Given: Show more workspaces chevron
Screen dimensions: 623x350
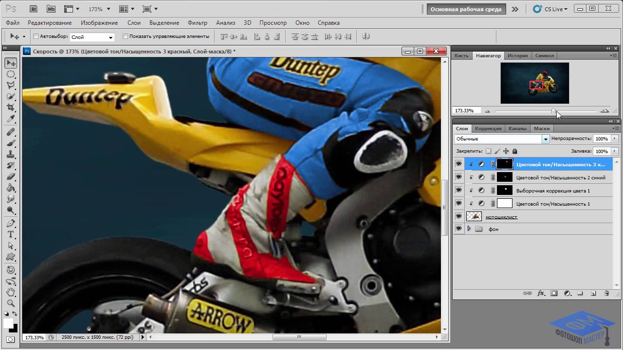Looking at the screenshot, I should pos(515,9).
